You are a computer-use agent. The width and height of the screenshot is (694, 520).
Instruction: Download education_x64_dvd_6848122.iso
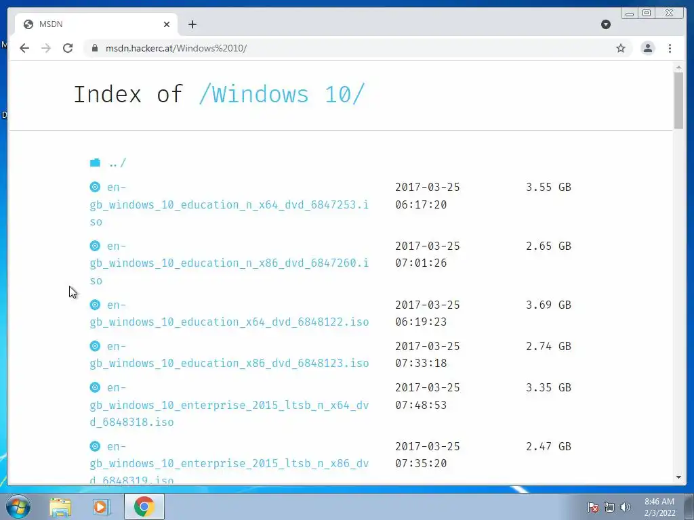(229, 313)
